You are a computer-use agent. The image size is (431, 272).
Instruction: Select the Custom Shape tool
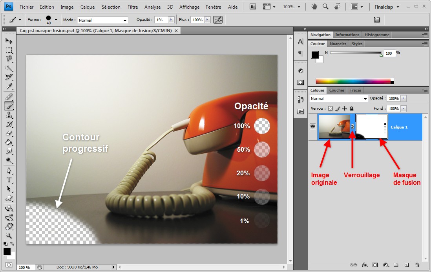click(x=9, y=198)
